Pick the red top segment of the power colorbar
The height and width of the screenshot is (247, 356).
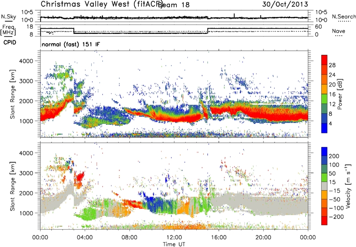[x=324, y=60]
